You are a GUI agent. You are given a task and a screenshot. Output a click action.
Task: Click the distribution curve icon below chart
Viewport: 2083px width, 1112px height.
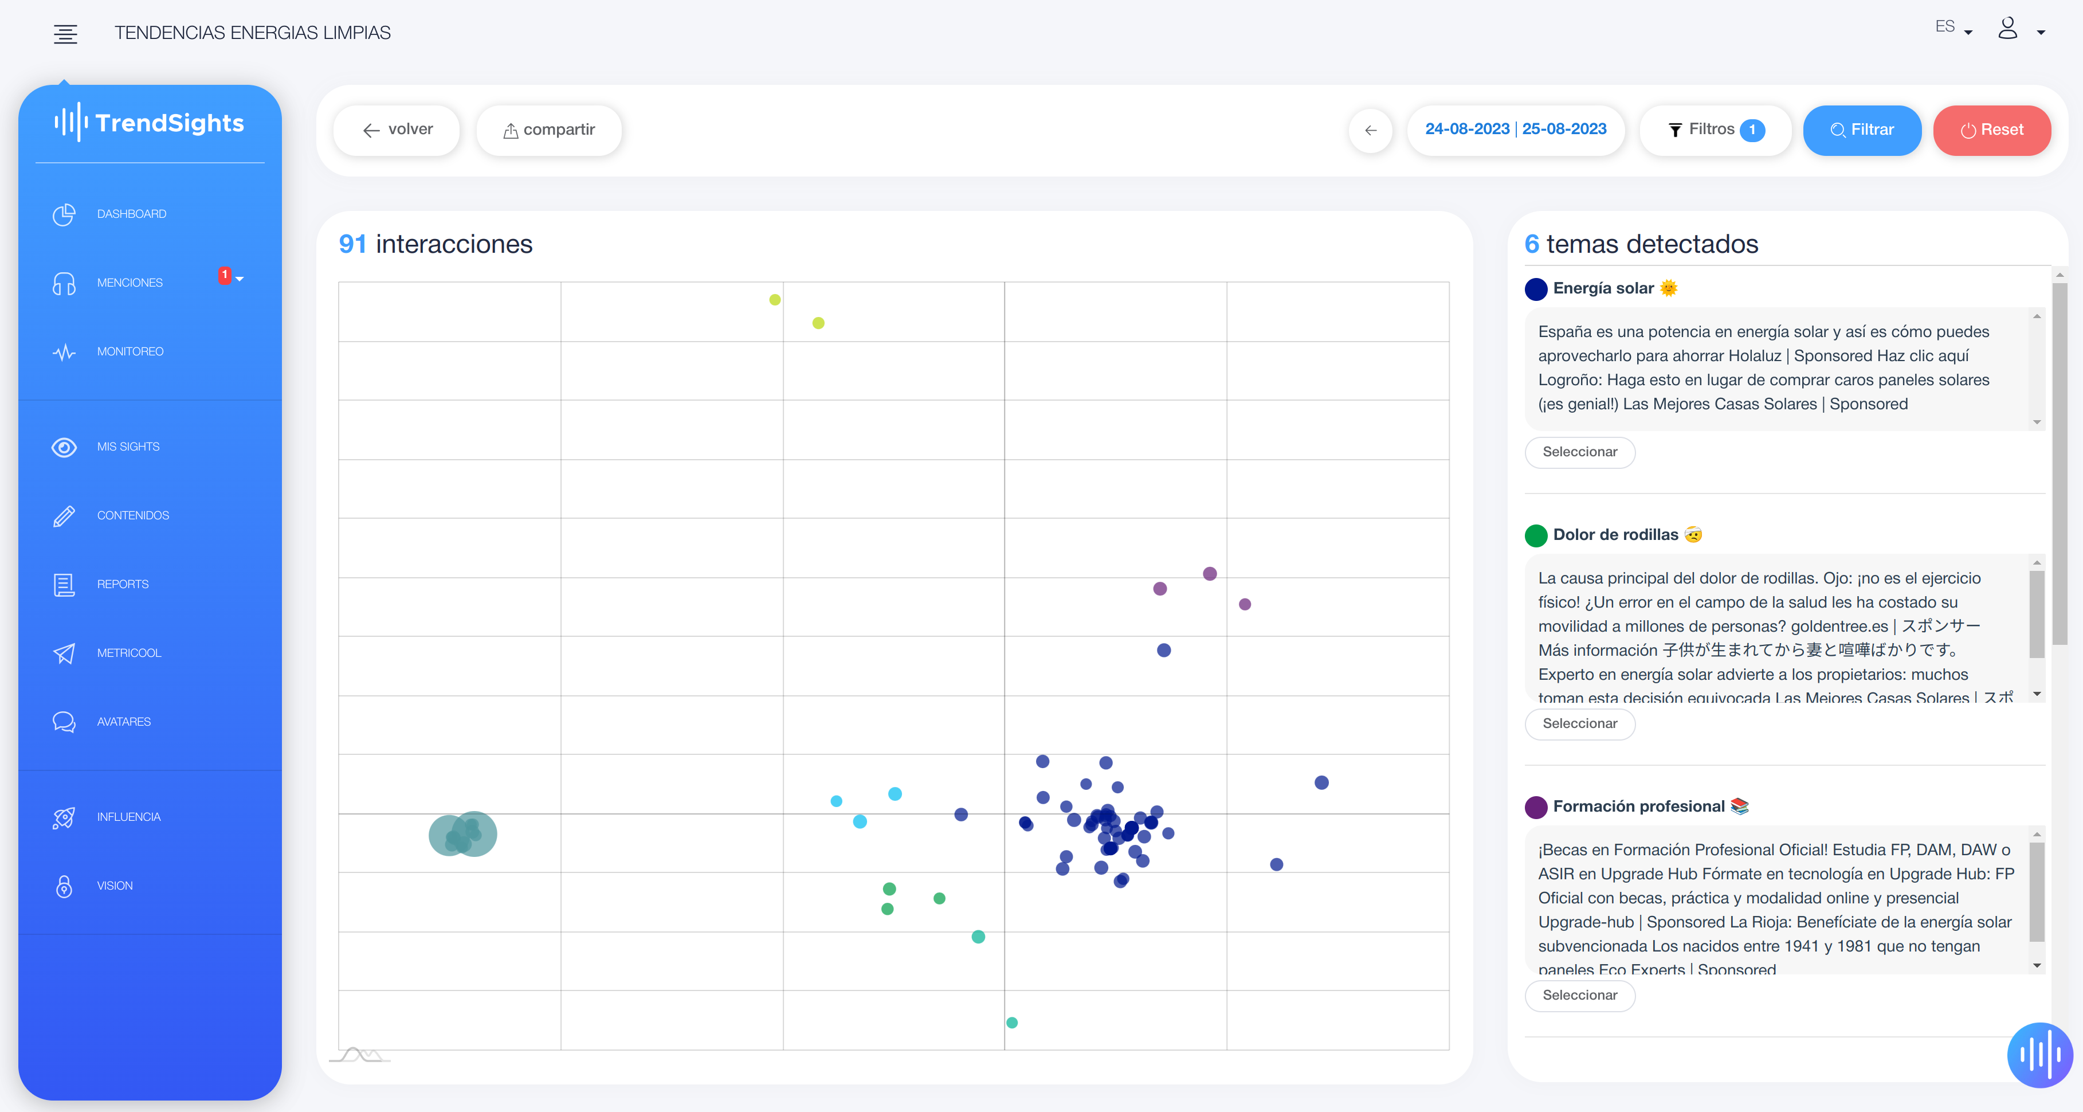pyautogui.click(x=360, y=1055)
